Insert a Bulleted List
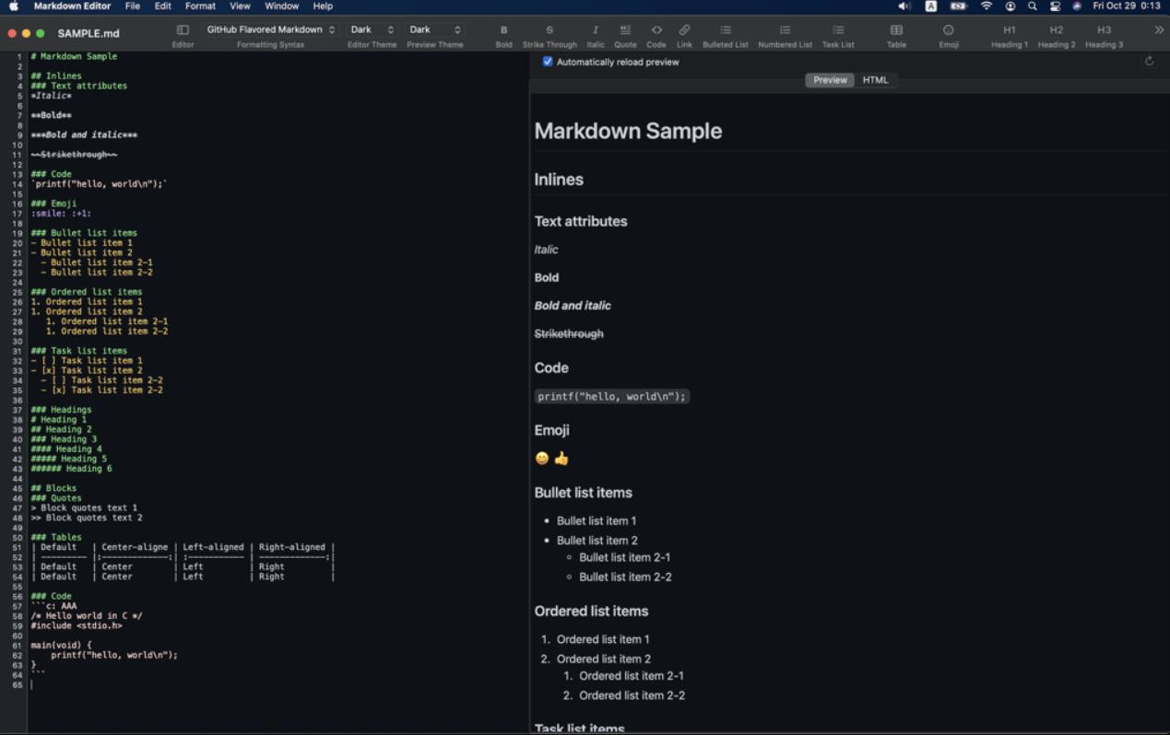The width and height of the screenshot is (1170, 735). (726, 30)
